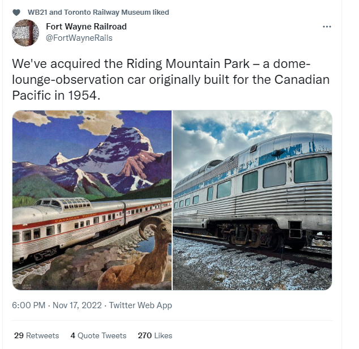Click the Fort Wayne Railroad display name

[86, 27]
